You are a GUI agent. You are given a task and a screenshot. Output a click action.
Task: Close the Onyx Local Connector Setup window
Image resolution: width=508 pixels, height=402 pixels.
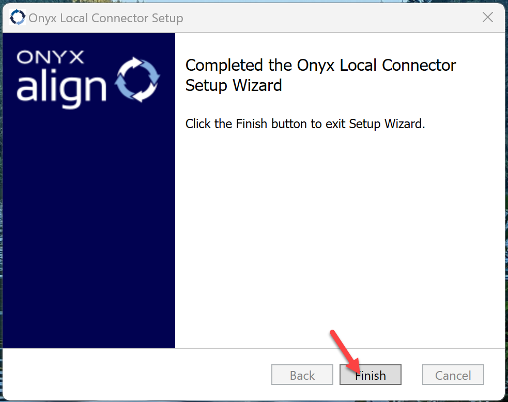487,17
